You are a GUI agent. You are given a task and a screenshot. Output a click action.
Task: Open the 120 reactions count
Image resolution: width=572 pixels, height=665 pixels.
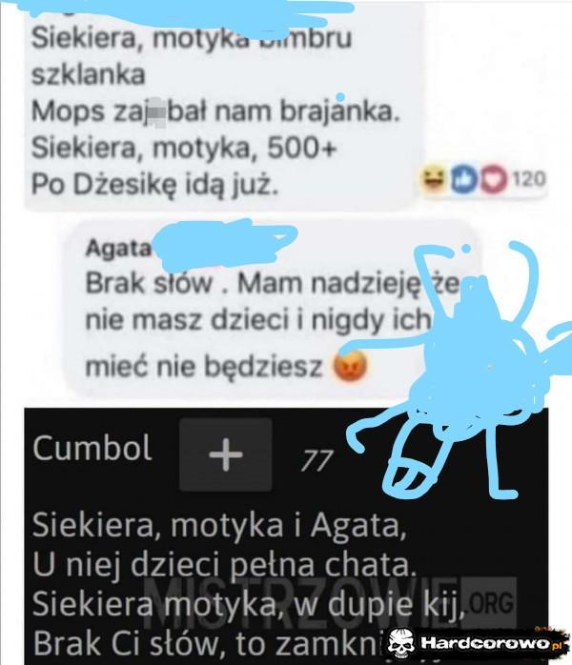click(x=529, y=179)
